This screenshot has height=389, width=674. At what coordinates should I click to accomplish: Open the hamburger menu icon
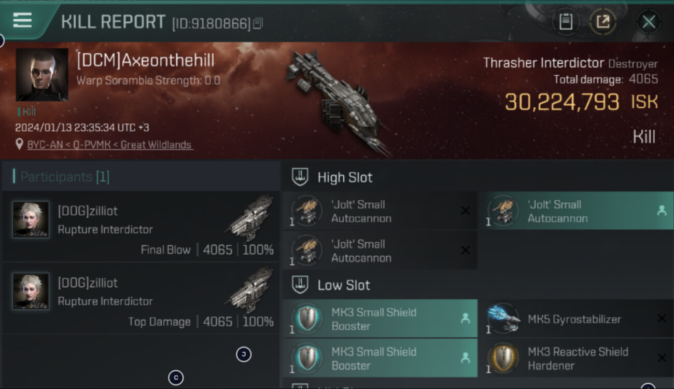[22, 20]
